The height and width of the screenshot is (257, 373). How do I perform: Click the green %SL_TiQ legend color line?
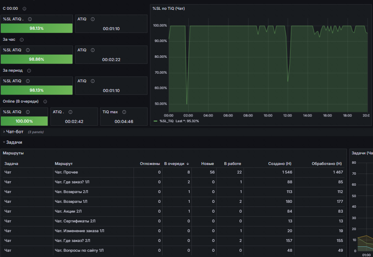pyautogui.click(x=156, y=121)
